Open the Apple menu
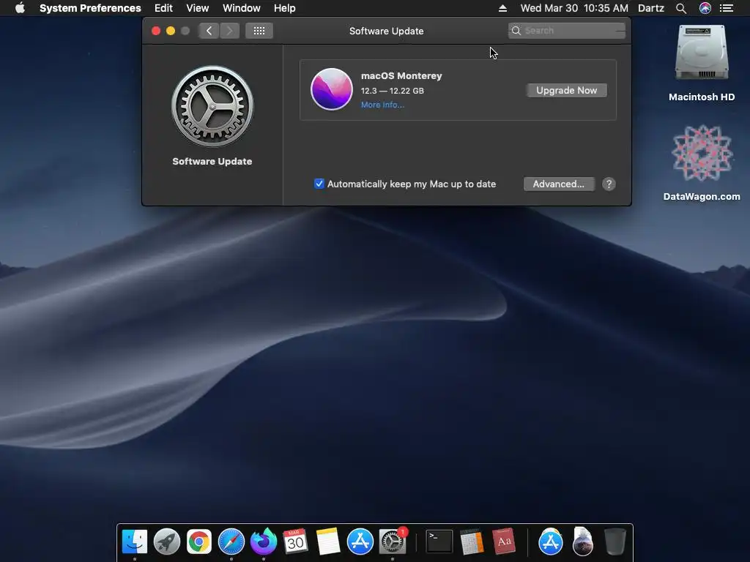 click(20, 8)
